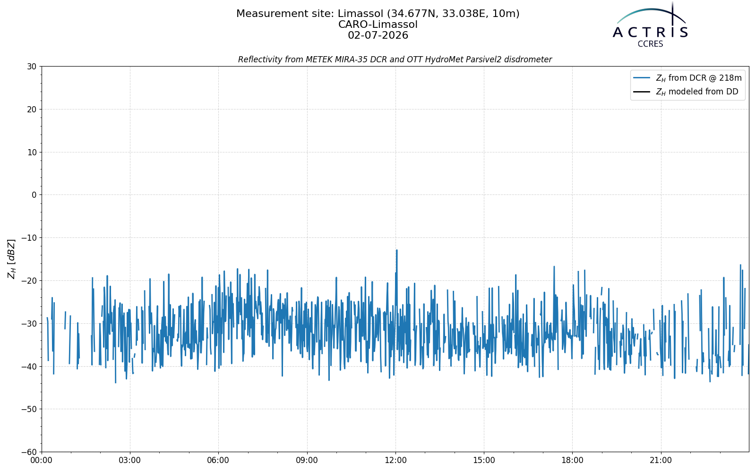756x472 pixels.
Task: Click the x-axis time label '15:00'
Action: click(484, 461)
